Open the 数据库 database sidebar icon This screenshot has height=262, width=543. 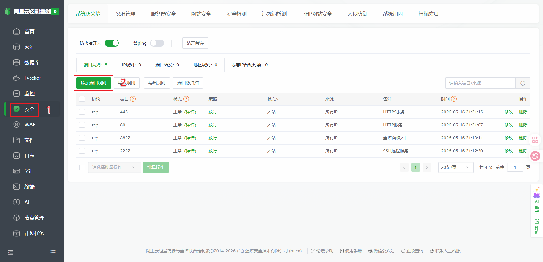pyautogui.click(x=16, y=62)
